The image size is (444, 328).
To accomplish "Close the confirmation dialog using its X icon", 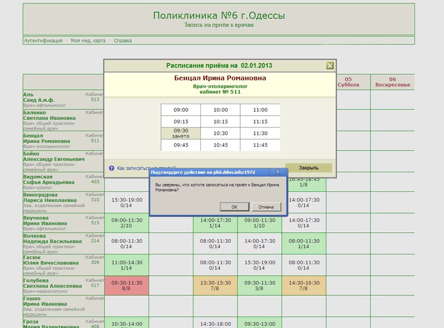I will tap(278, 172).
